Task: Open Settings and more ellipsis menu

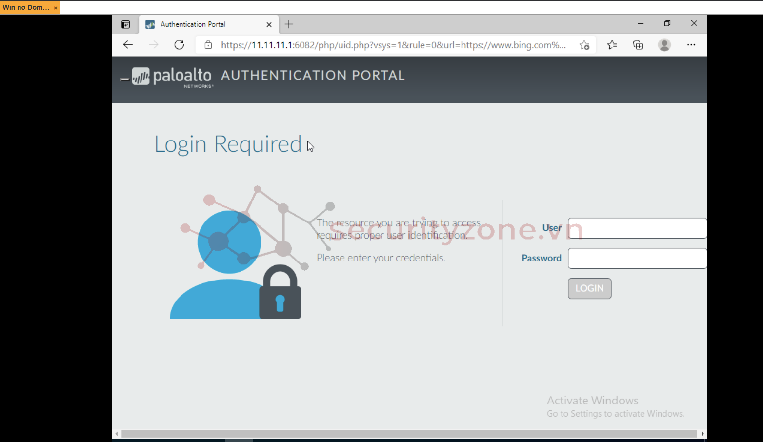Action: pos(691,45)
